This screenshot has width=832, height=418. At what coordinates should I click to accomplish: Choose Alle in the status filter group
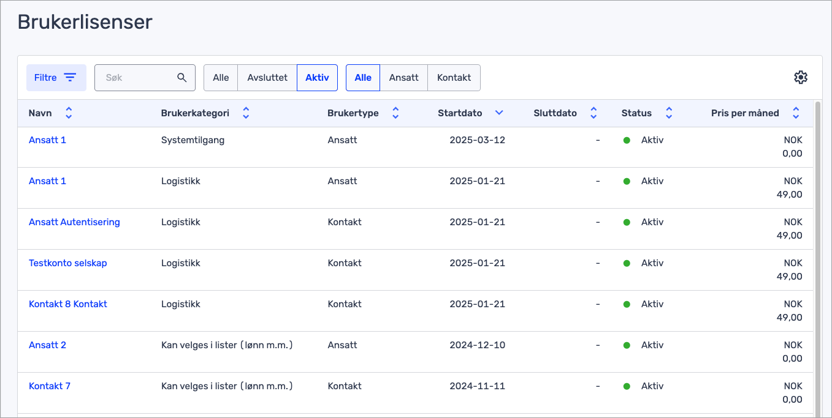[221, 78]
